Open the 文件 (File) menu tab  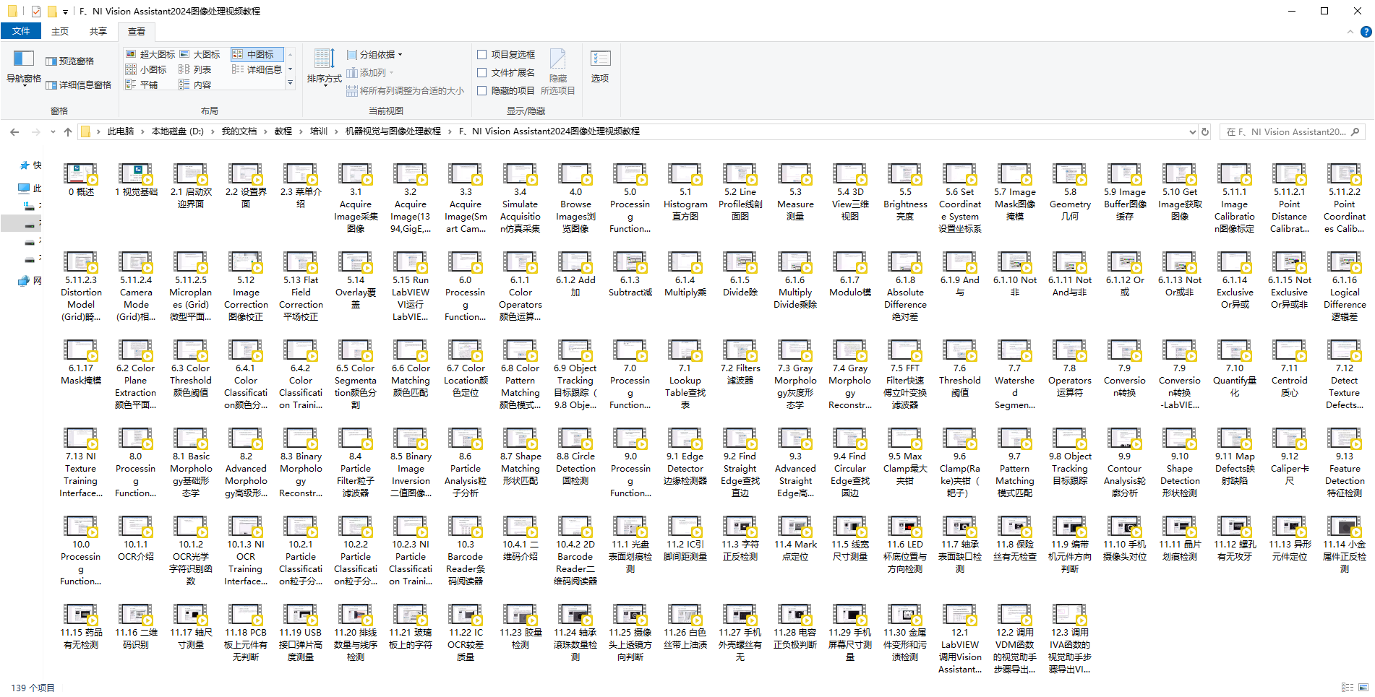tap(21, 31)
